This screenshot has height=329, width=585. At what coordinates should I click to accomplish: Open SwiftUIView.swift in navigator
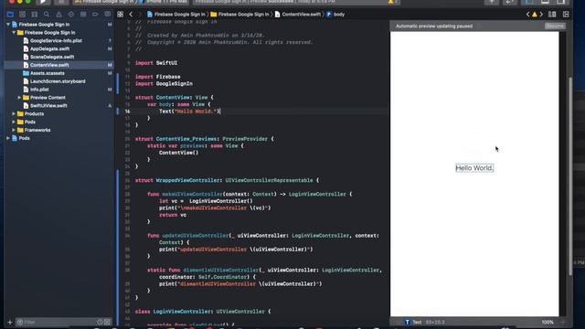[x=48, y=106]
